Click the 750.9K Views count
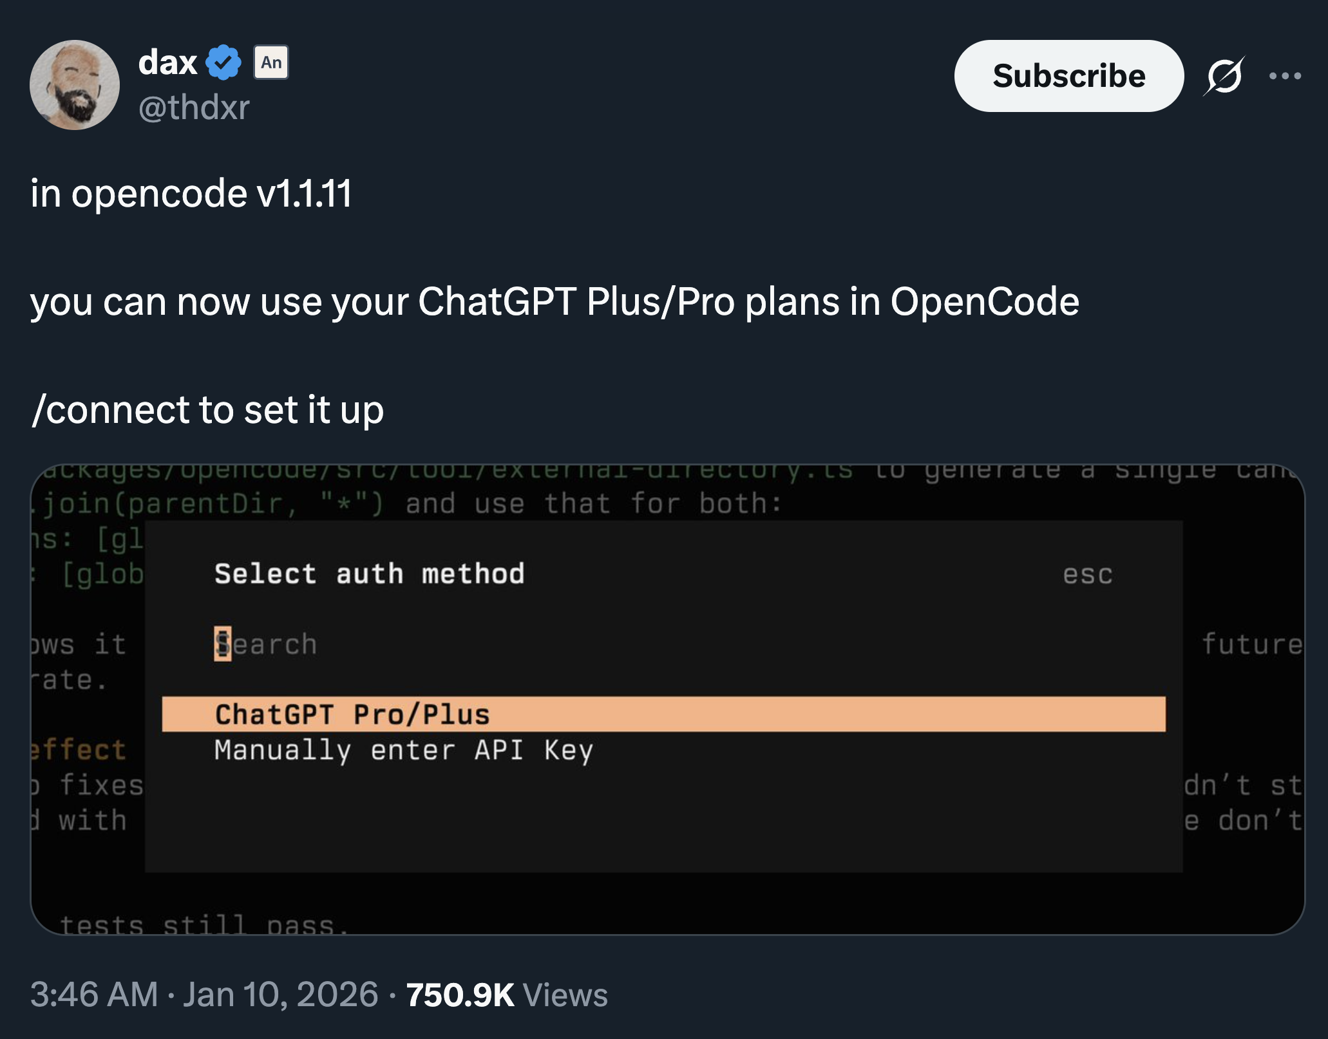Viewport: 1328px width, 1039px height. pyautogui.click(x=506, y=995)
